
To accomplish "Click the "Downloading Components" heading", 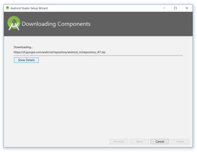I will pyautogui.click(x=56, y=24).
